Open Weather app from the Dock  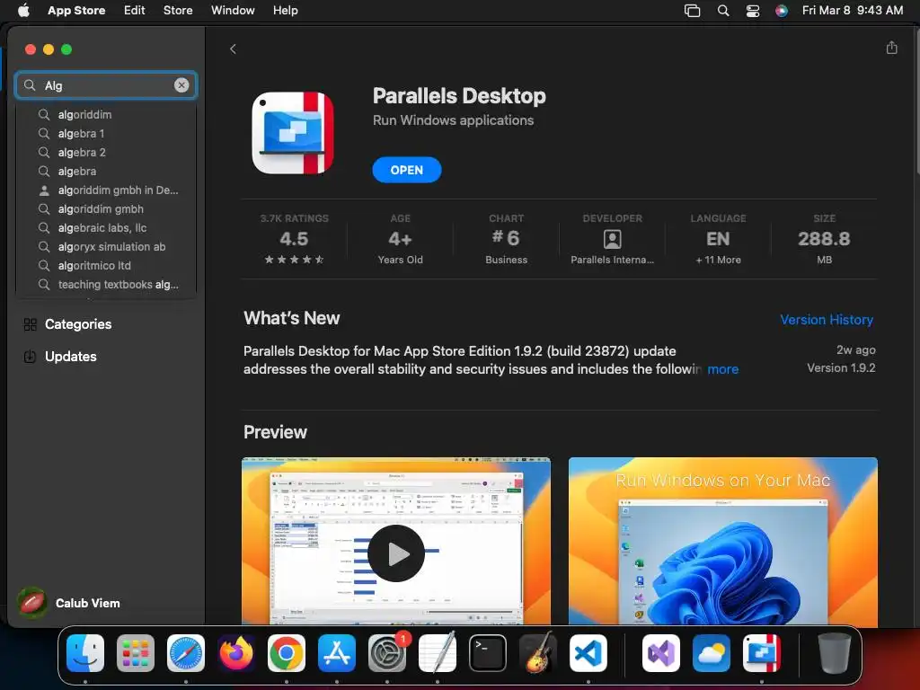(712, 653)
